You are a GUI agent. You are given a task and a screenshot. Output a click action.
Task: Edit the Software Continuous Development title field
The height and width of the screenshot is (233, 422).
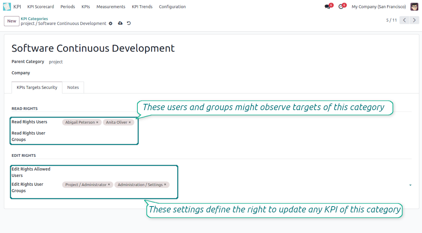pos(93,49)
